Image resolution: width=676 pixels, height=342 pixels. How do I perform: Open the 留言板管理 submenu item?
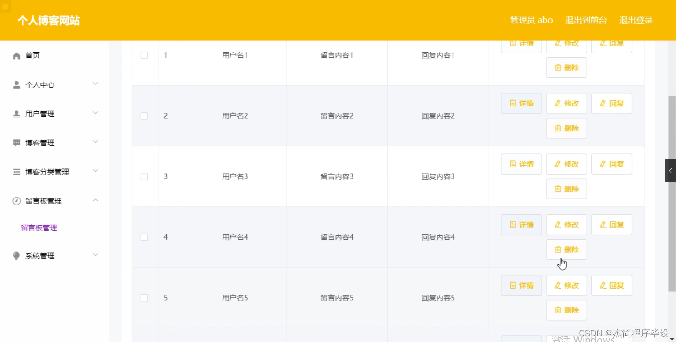38,228
